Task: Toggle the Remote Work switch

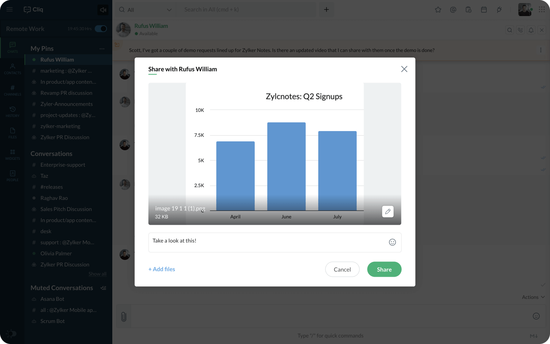Action: (101, 29)
